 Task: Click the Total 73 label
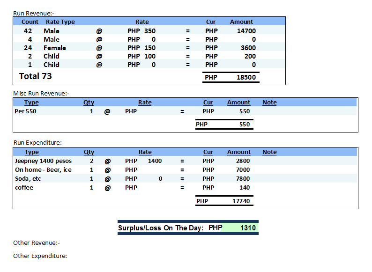point(36,76)
